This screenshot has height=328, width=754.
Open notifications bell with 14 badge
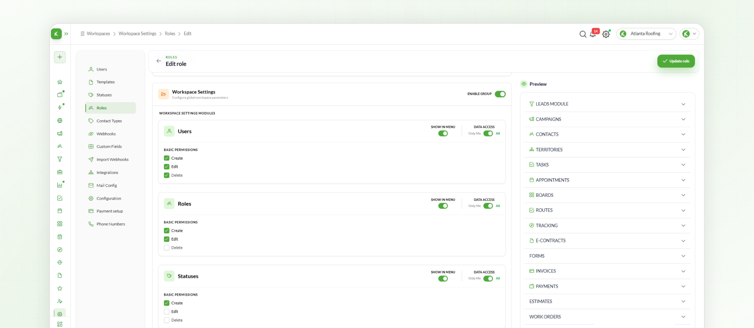click(x=593, y=34)
